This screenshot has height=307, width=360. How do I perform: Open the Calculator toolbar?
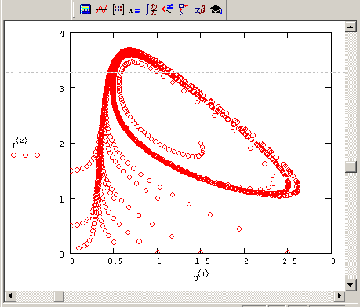click(x=85, y=9)
